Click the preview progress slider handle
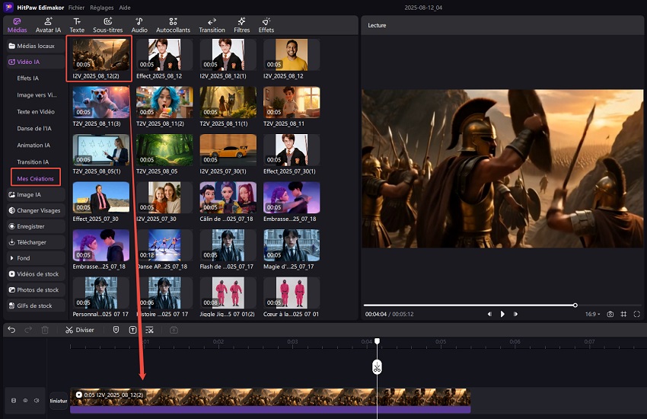 (575, 305)
